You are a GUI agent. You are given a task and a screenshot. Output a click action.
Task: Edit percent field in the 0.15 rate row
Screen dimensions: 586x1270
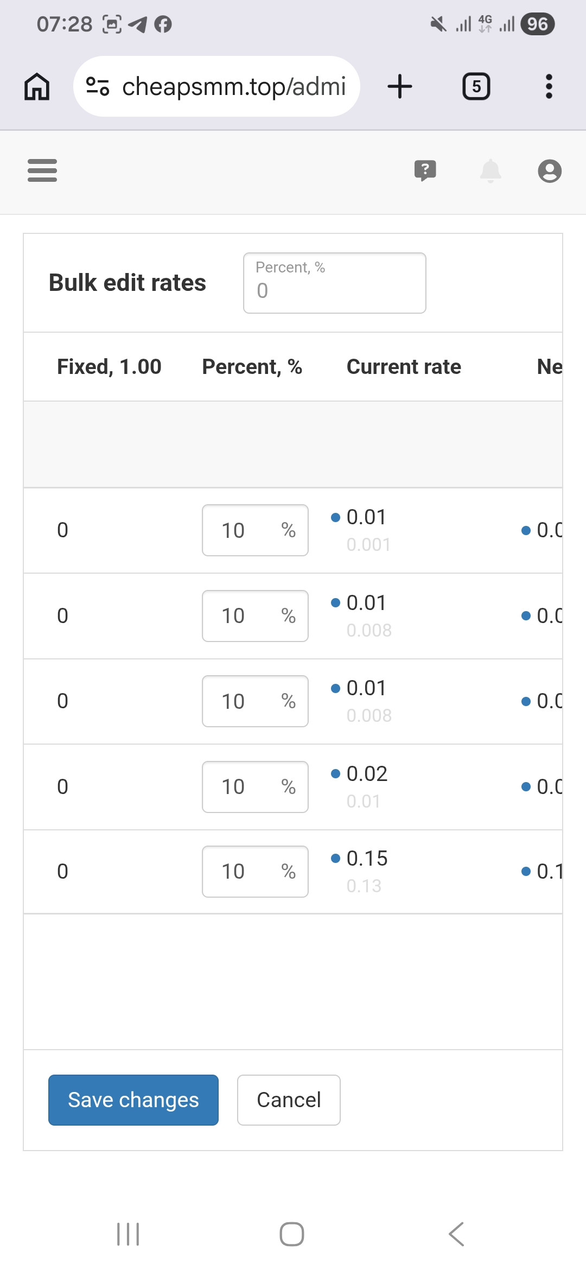point(255,872)
